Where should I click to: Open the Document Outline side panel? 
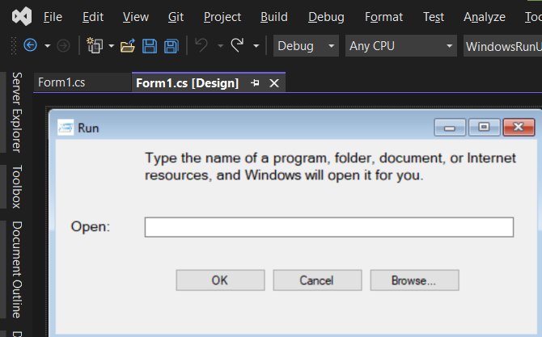coord(17,270)
